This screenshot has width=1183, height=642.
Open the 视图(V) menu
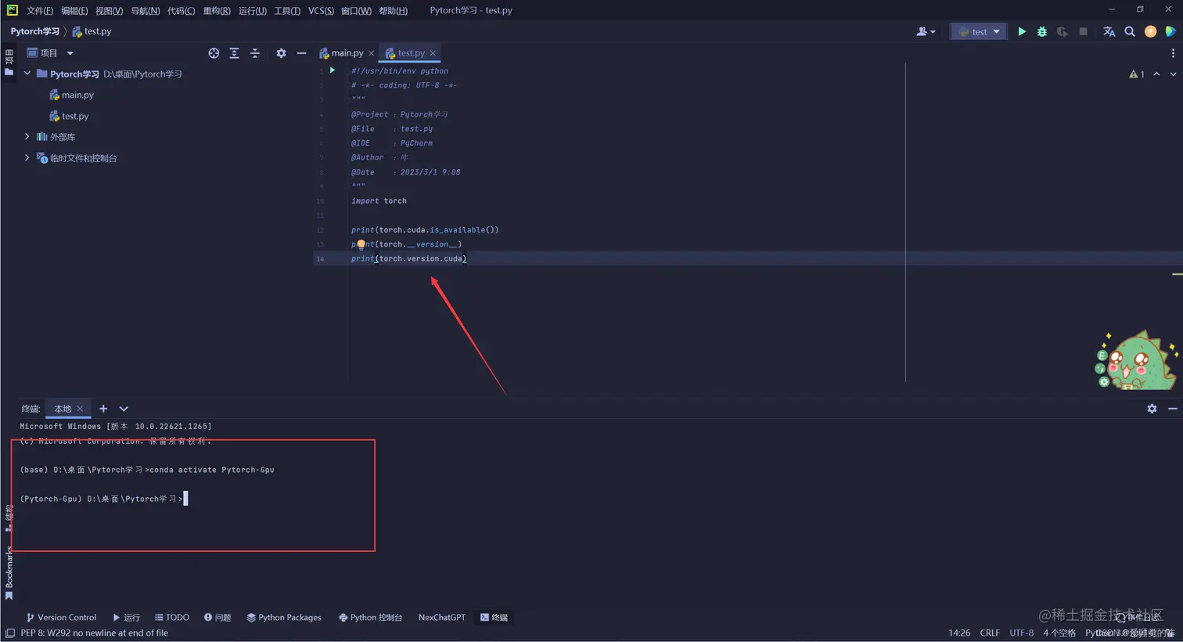[109, 11]
